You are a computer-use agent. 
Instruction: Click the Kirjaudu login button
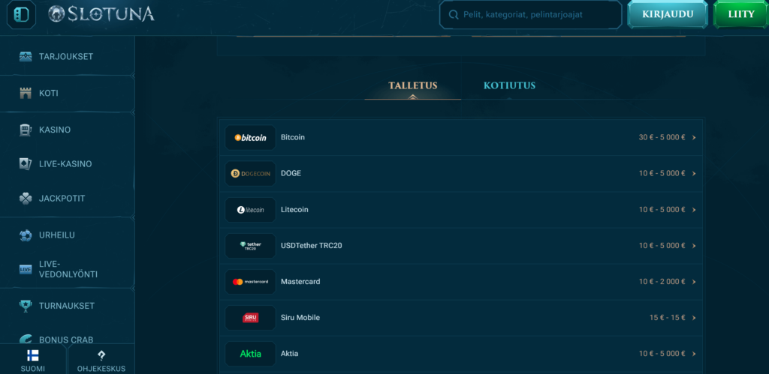tap(667, 14)
